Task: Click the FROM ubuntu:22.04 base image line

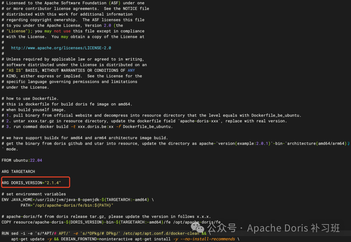Action: click(x=22, y=160)
